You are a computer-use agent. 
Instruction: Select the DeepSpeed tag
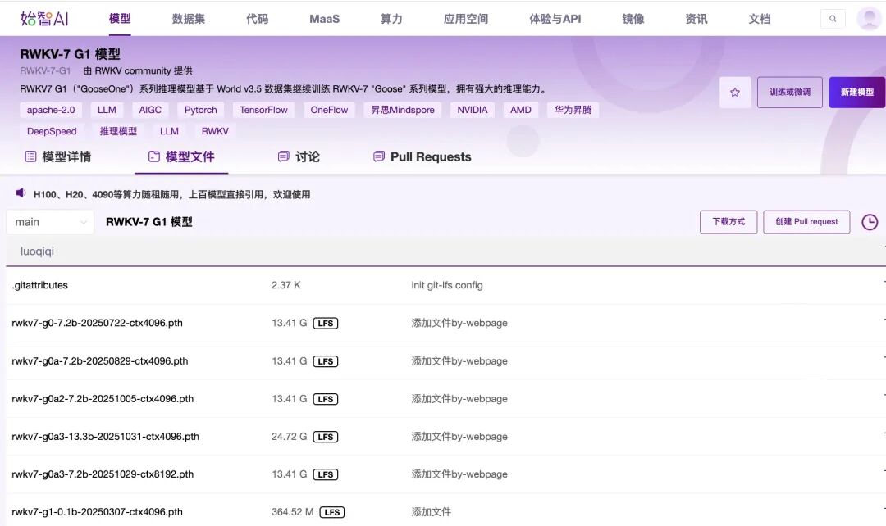[x=52, y=131]
